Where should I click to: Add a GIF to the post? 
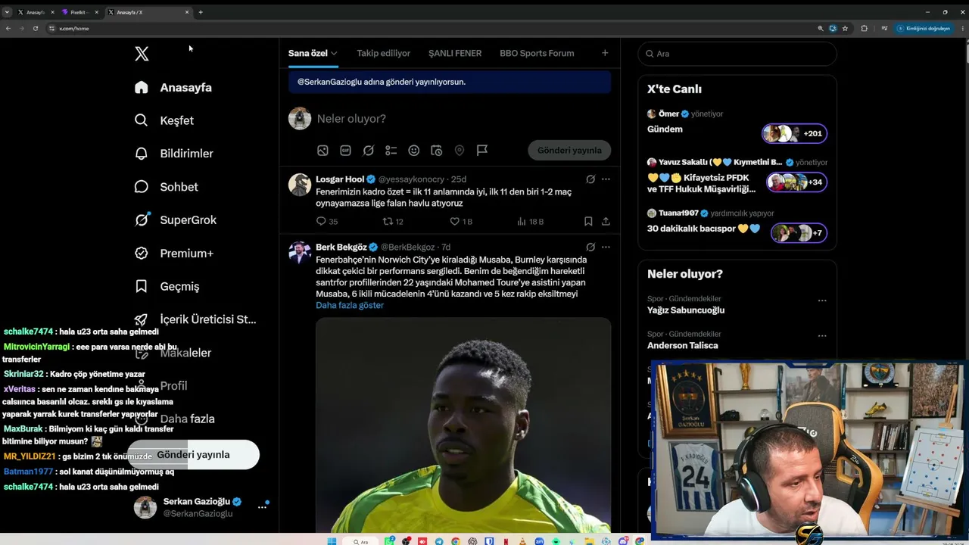(x=345, y=151)
